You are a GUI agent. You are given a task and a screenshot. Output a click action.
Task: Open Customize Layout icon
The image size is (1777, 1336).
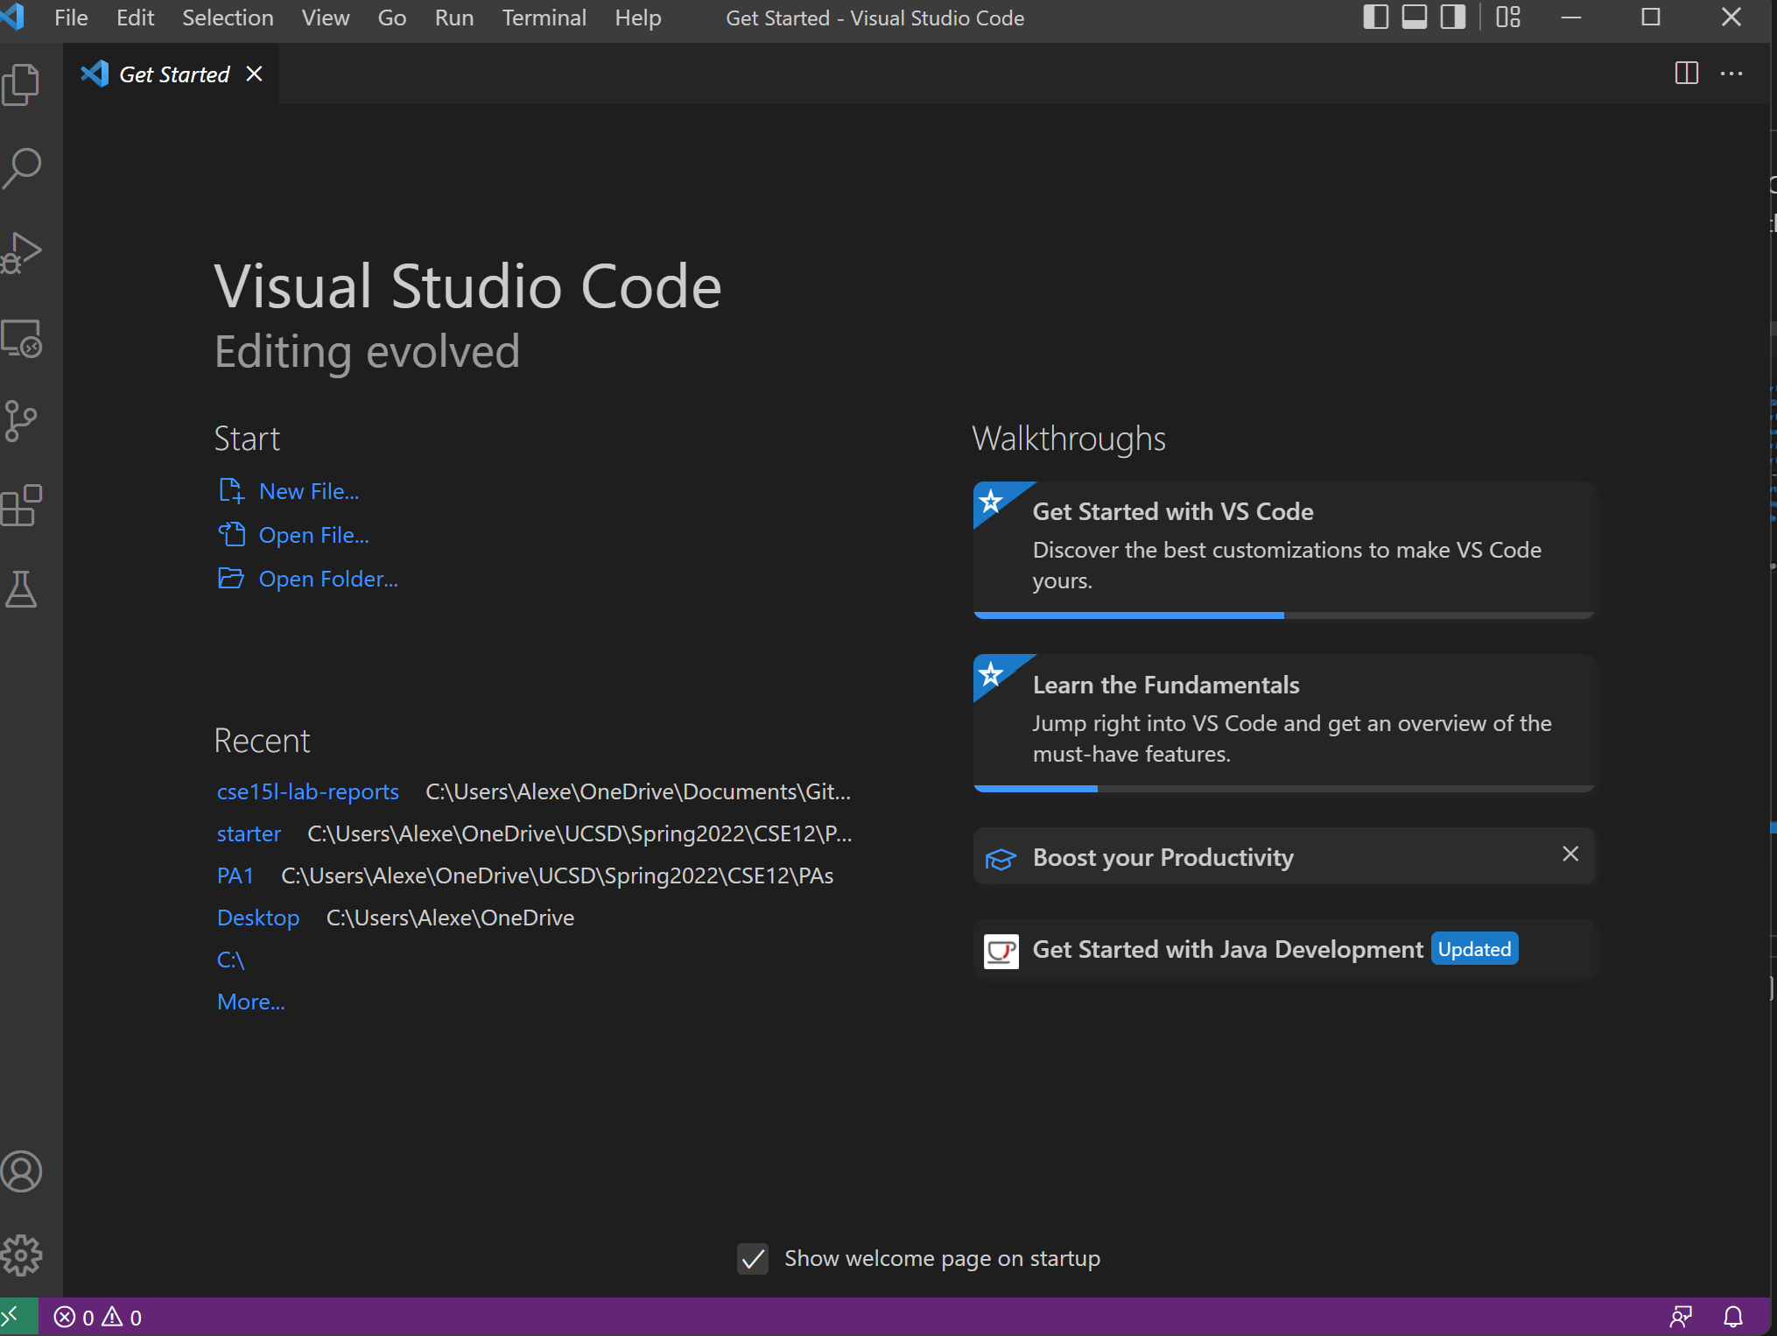1508,18
